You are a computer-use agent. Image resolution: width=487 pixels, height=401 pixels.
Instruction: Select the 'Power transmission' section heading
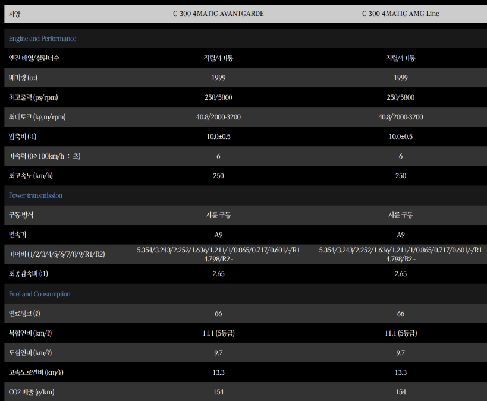click(36, 195)
